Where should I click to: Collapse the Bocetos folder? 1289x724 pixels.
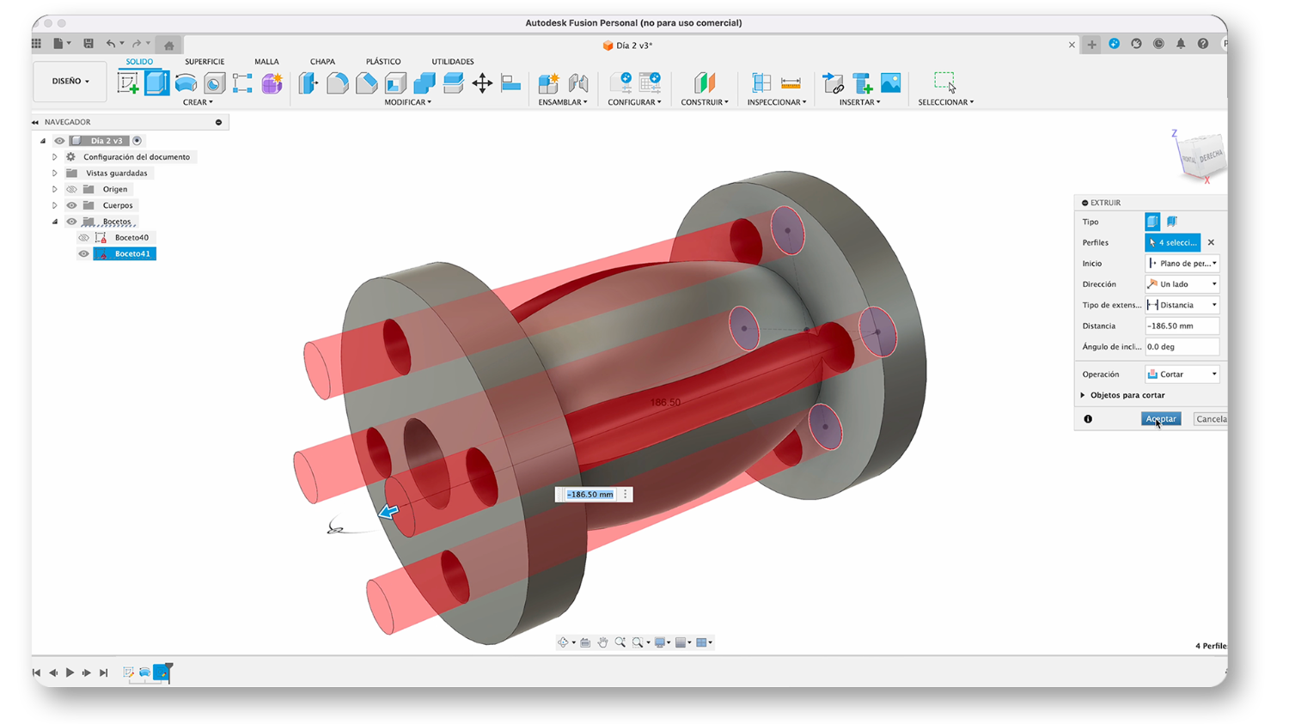point(54,222)
